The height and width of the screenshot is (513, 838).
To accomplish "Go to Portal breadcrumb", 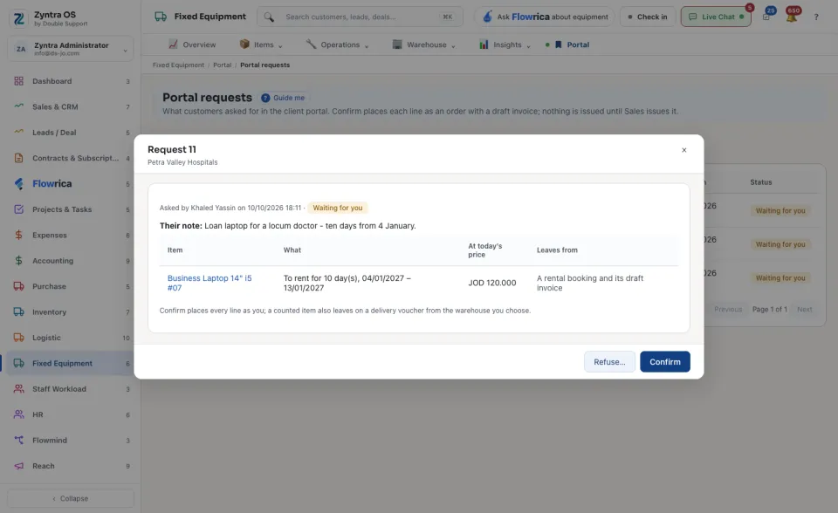I will [223, 65].
